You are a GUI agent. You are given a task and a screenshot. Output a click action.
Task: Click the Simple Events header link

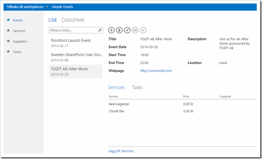point(62,7)
